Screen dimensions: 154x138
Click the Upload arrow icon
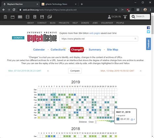click(125, 17)
